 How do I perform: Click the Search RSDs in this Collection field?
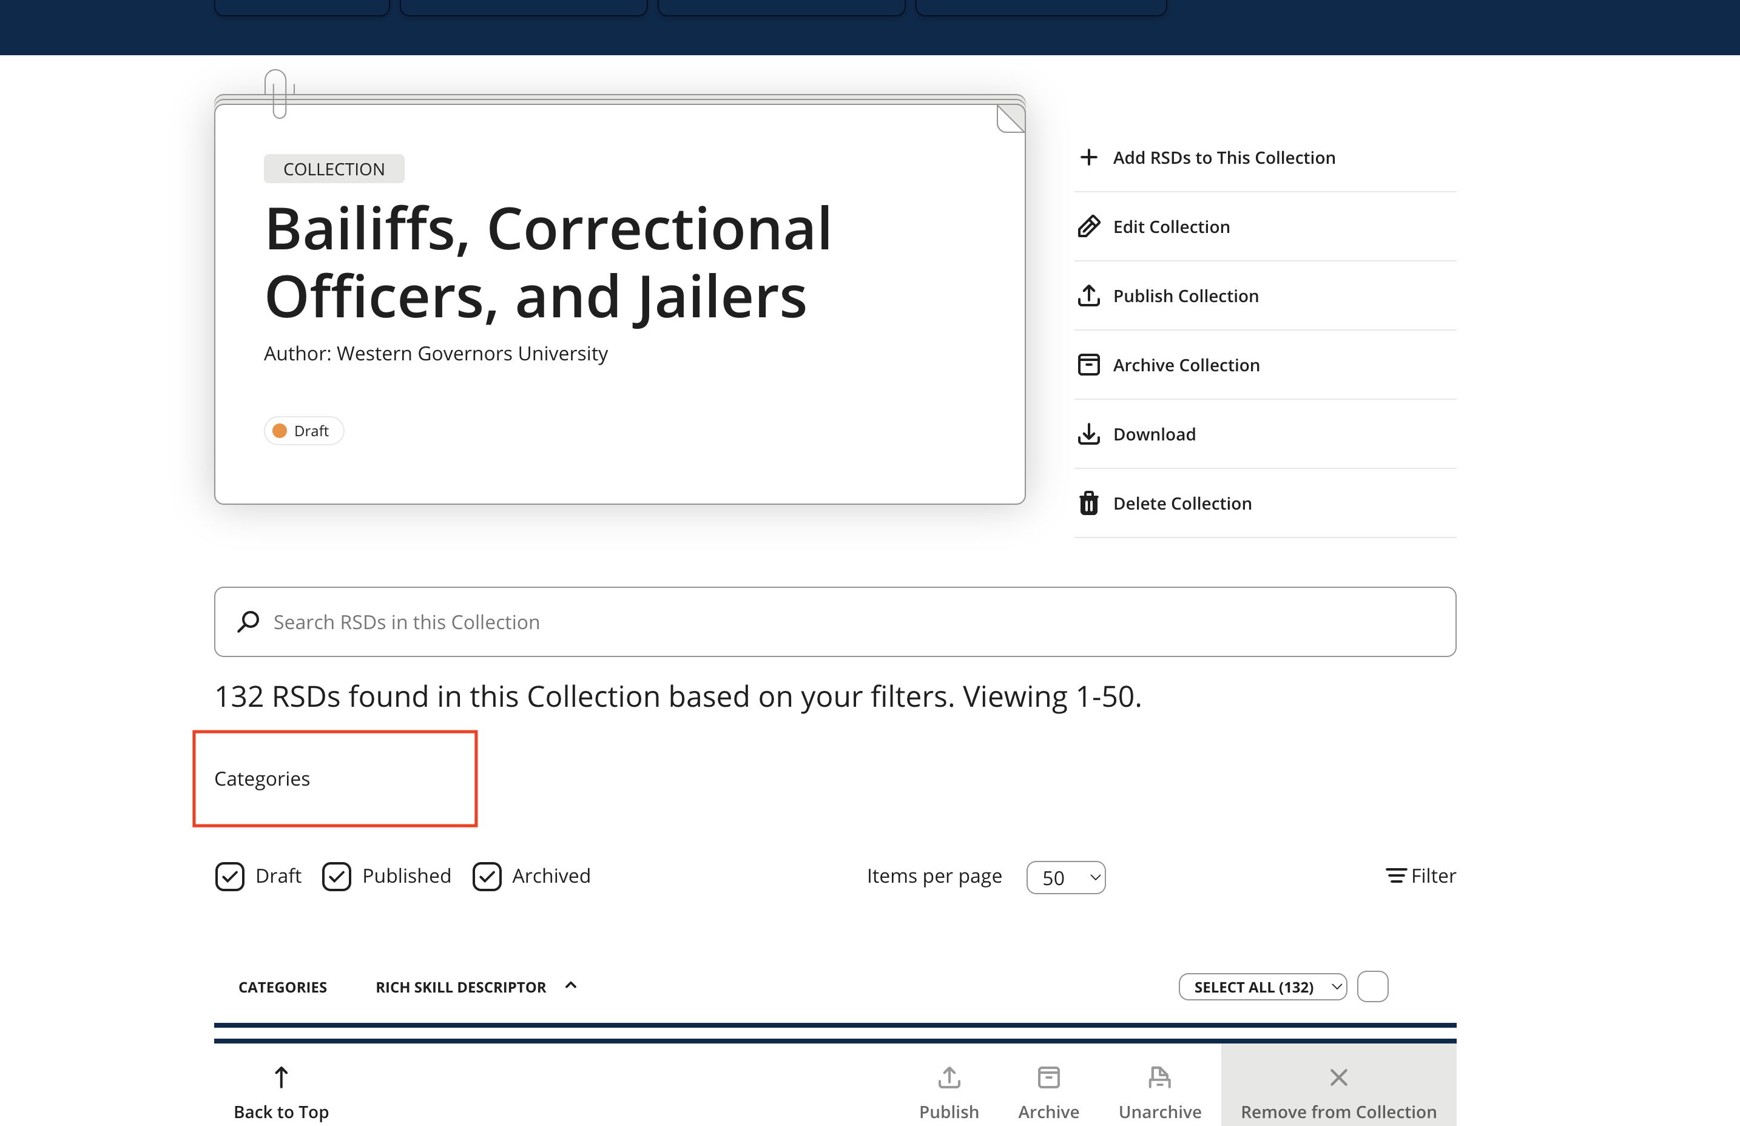point(834,621)
